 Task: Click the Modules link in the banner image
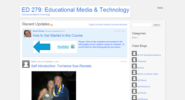click(63, 47)
